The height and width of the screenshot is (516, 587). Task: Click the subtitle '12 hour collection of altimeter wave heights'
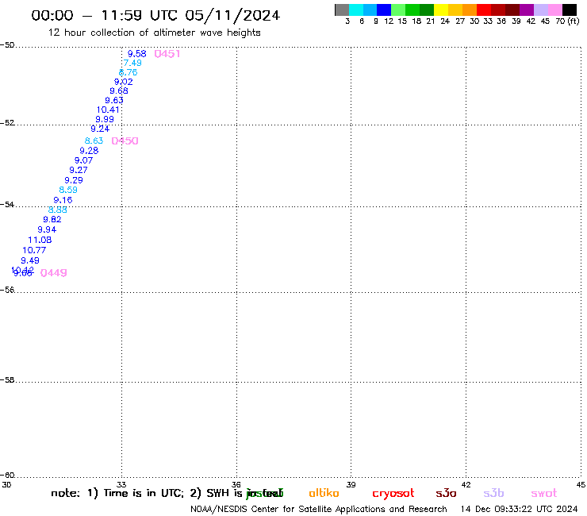click(x=154, y=33)
